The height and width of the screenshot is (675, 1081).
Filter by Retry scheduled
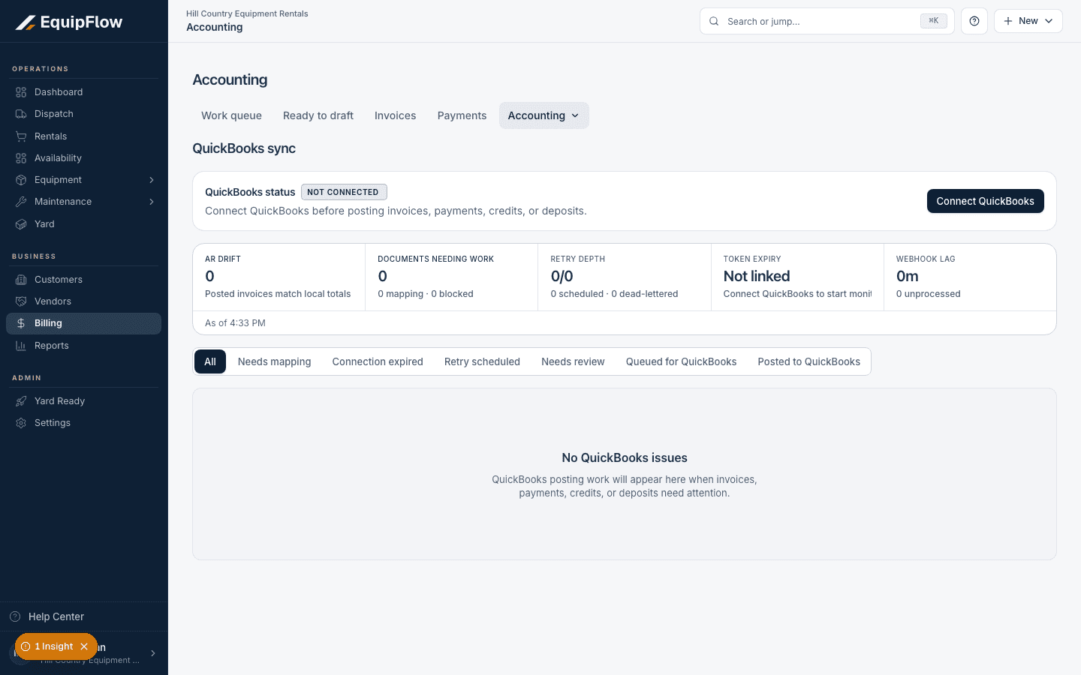tap(482, 361)
